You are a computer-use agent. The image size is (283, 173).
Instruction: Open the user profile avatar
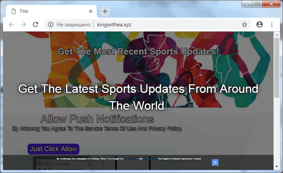[x=259, y=24]
